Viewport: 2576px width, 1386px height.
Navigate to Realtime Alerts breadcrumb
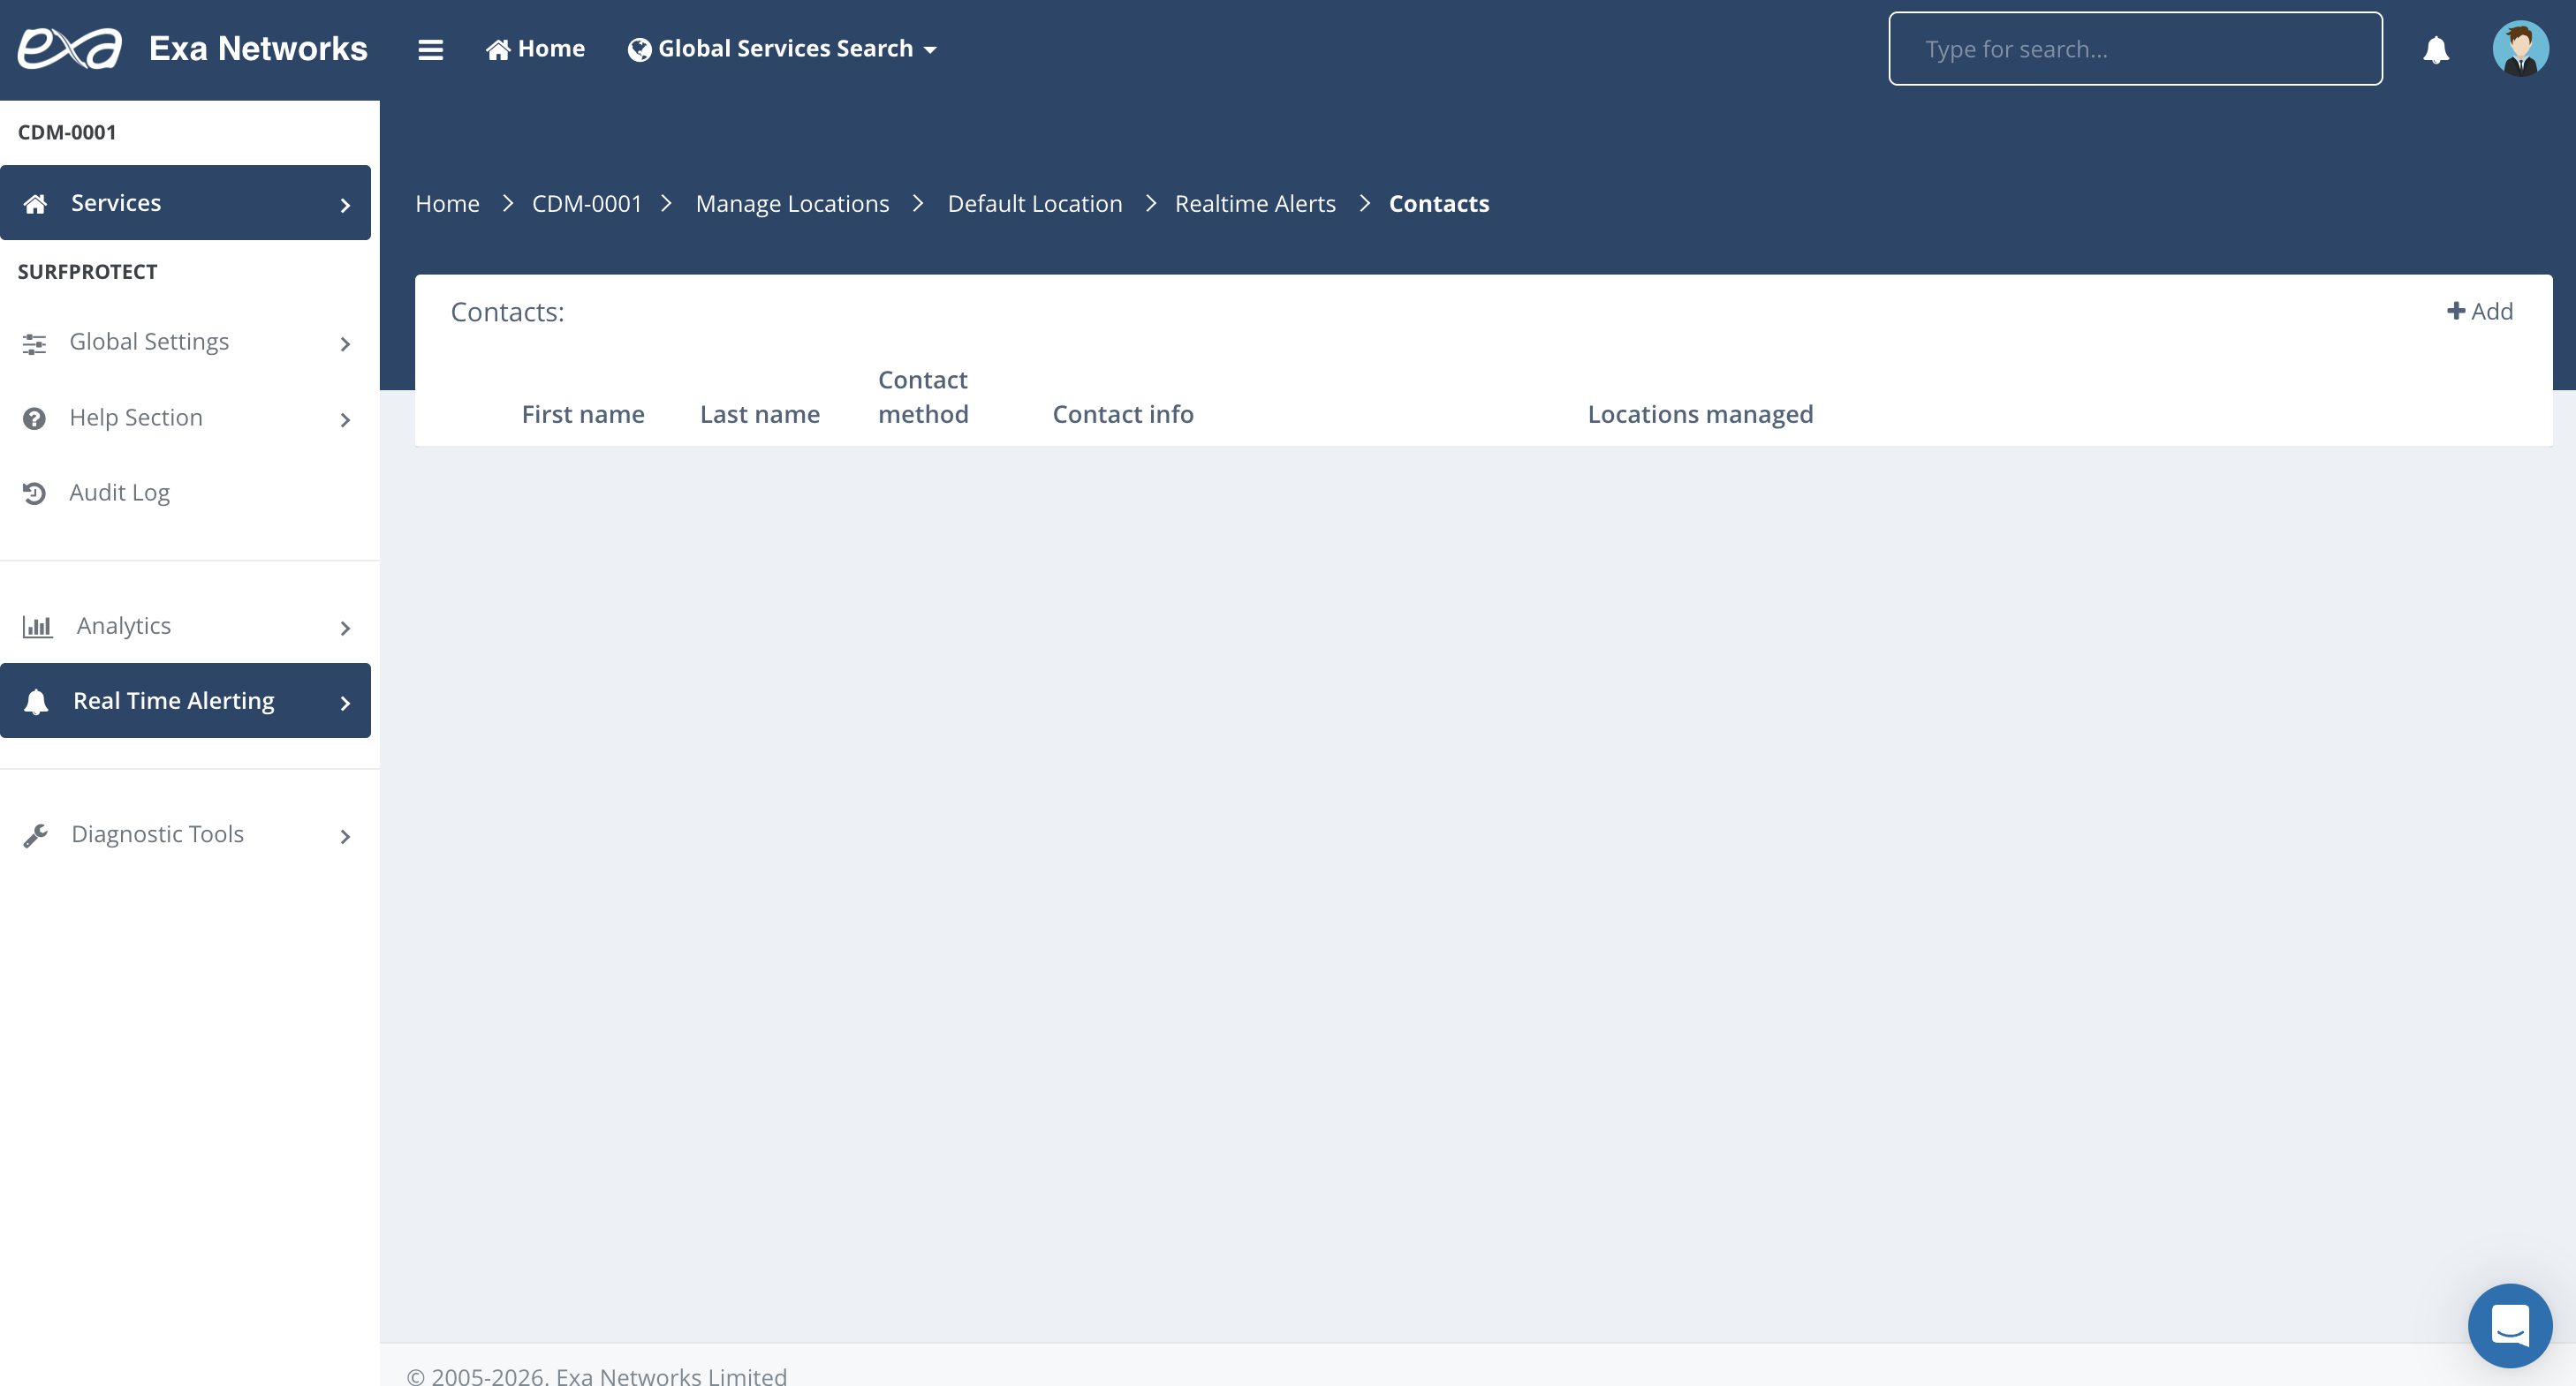tap(1254, 204)
